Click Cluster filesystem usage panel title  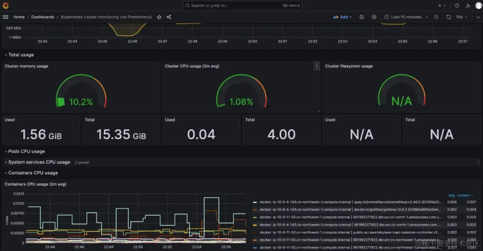point(349,66)
